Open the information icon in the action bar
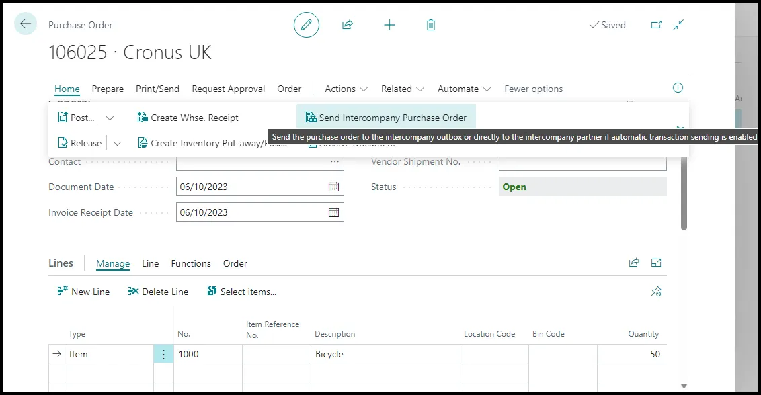The image size is (761, 395). 678,88
